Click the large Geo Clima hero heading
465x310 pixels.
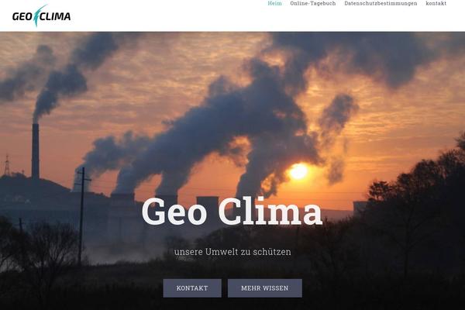[232, 212]
